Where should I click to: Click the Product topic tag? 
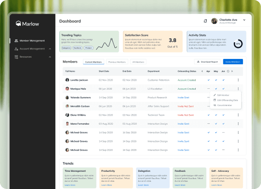click(x=88, y=48)
